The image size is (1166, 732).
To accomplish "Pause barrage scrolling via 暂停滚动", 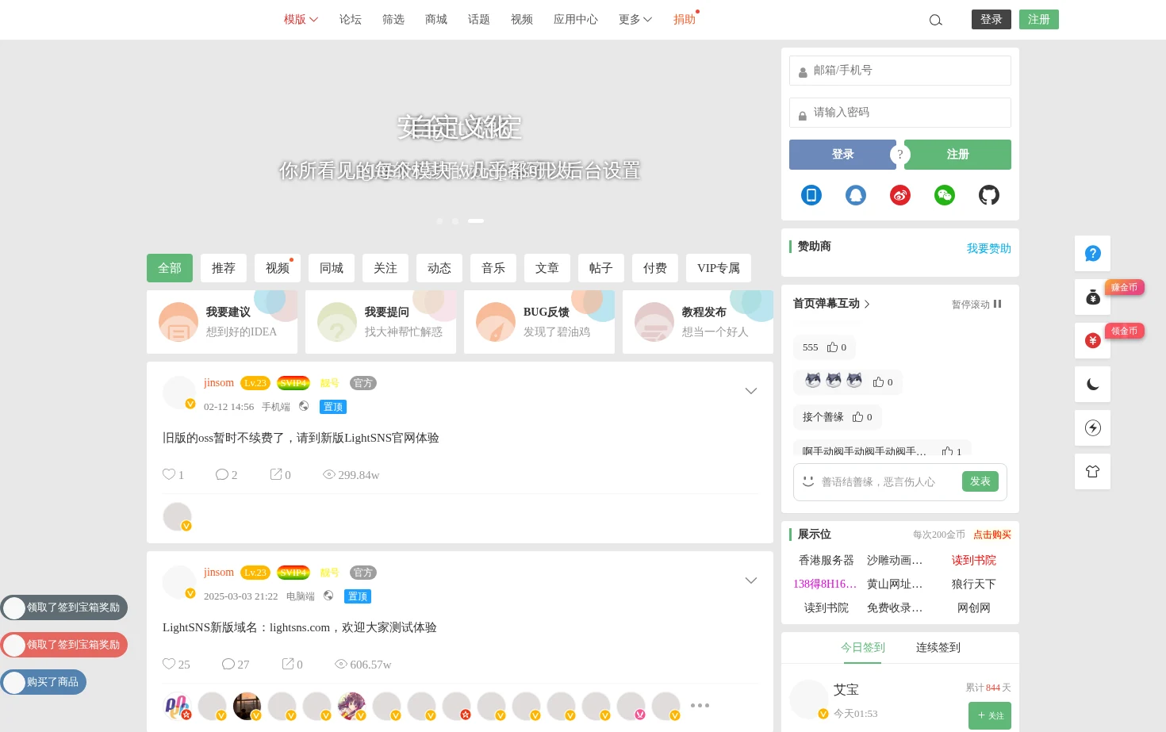I will [976, 305].
